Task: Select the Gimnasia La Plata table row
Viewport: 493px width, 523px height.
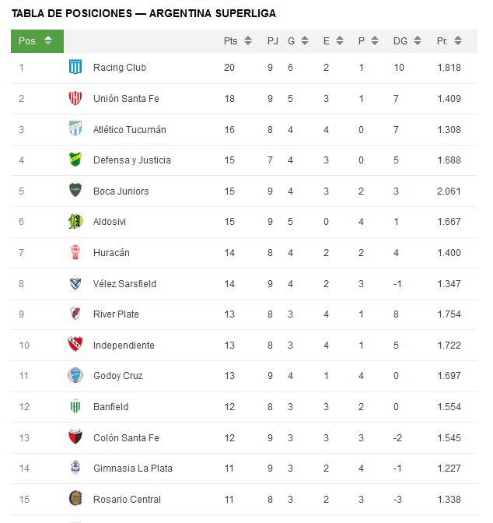Action: 244,469
